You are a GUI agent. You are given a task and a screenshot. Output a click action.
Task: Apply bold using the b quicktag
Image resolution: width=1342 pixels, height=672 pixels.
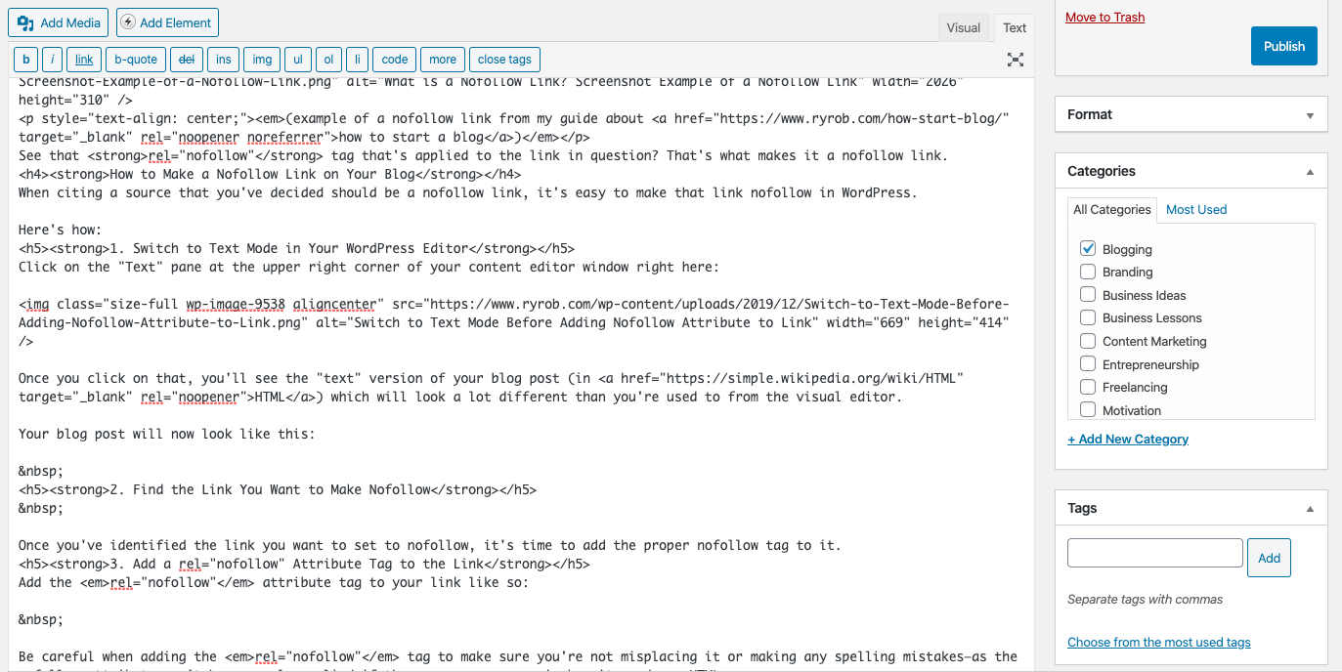[24, 59]
